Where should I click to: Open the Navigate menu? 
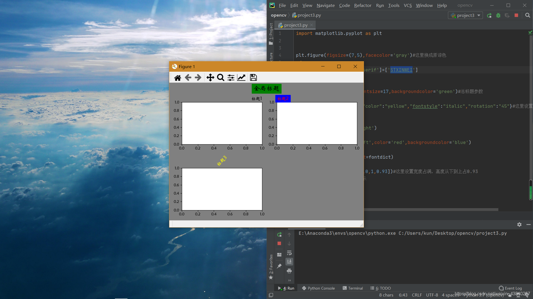[x=326, y=5]
